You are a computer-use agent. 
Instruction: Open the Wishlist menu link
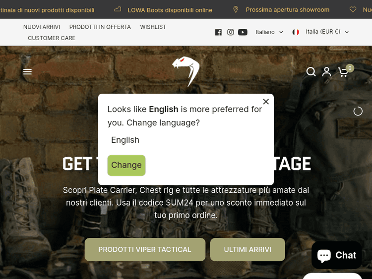click(x=153, y=27)
